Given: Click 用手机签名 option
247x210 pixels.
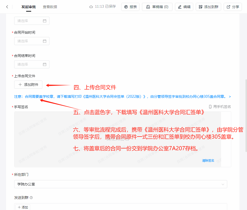Looking at the screenshot, I should [220, 107].
